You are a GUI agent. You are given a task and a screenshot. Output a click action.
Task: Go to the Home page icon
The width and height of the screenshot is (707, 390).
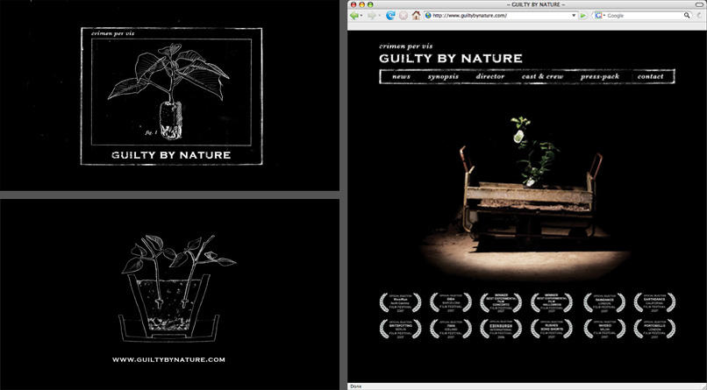416,16
